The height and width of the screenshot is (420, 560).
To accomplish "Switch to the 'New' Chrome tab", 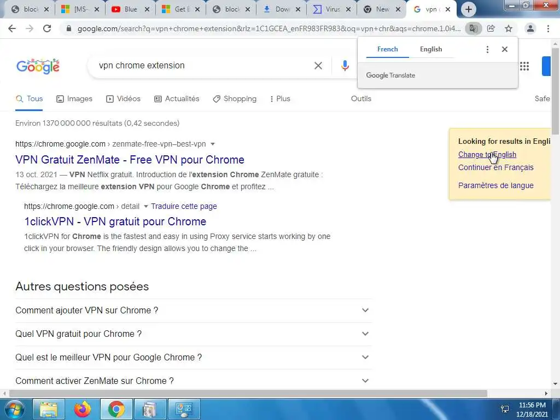I will pos(382,10).
